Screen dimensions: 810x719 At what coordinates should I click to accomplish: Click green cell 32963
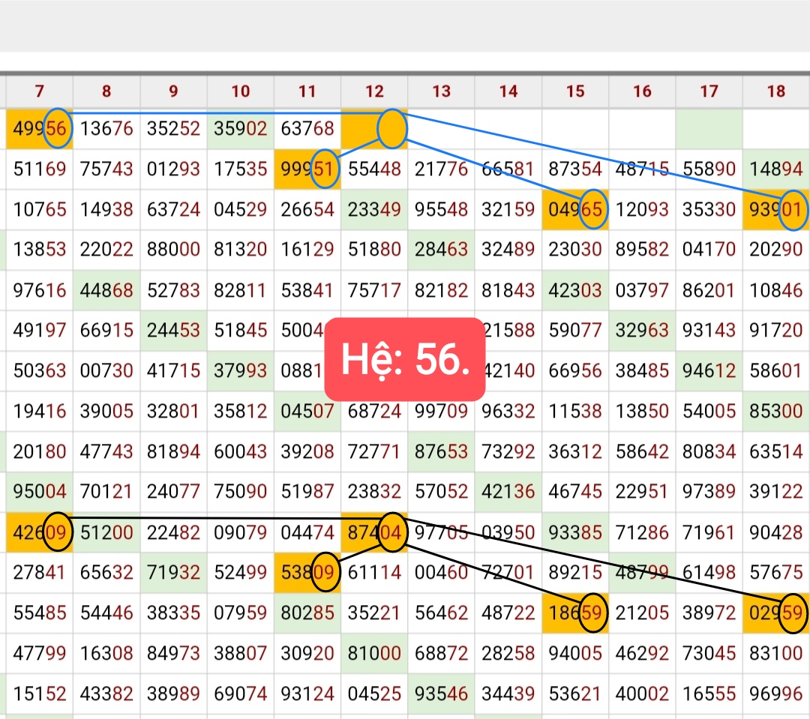point(642,331)
